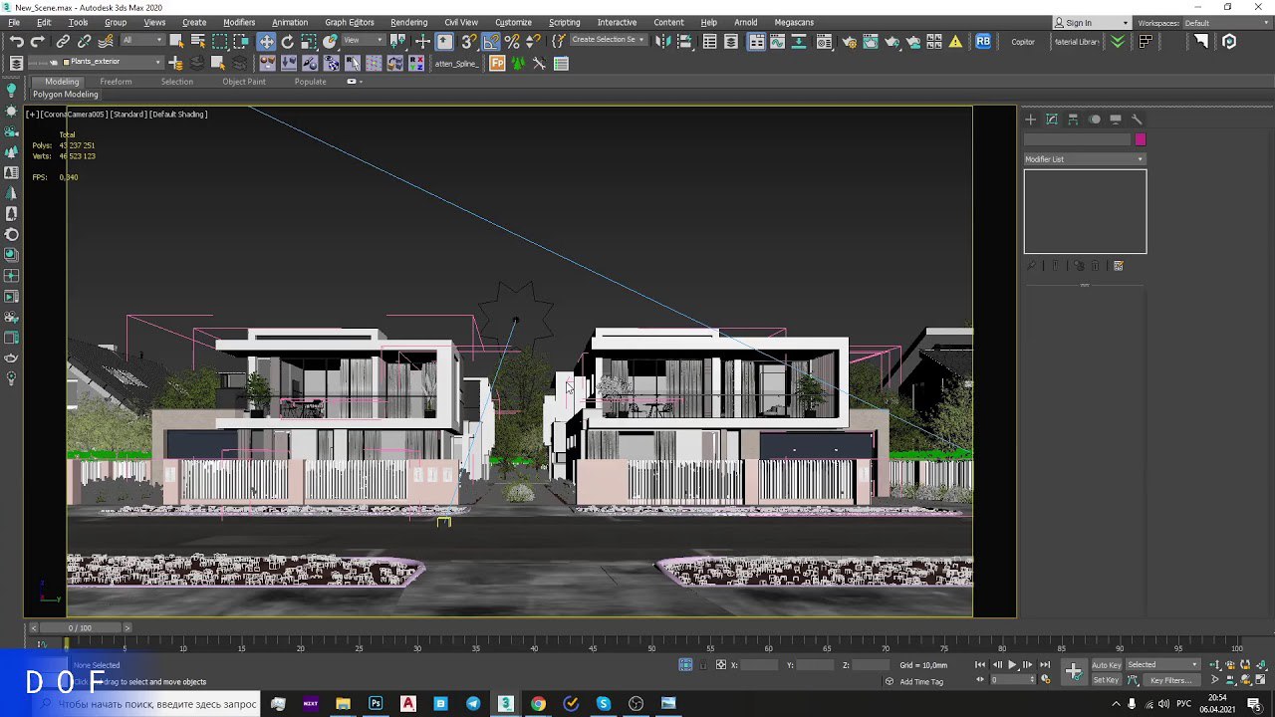
Task: Click the magenta object color swatch
Action: pyautogui.click(x=1141, y=139)
